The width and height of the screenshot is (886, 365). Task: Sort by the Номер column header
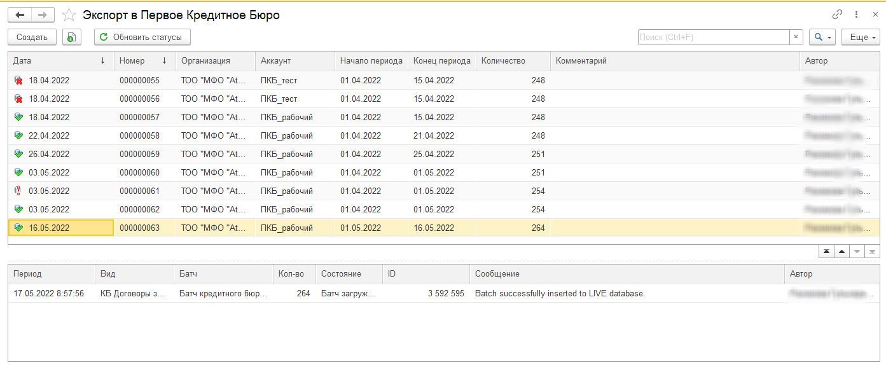point(144,61)
